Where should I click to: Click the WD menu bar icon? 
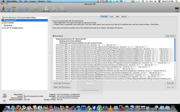[x=121, y=1]
